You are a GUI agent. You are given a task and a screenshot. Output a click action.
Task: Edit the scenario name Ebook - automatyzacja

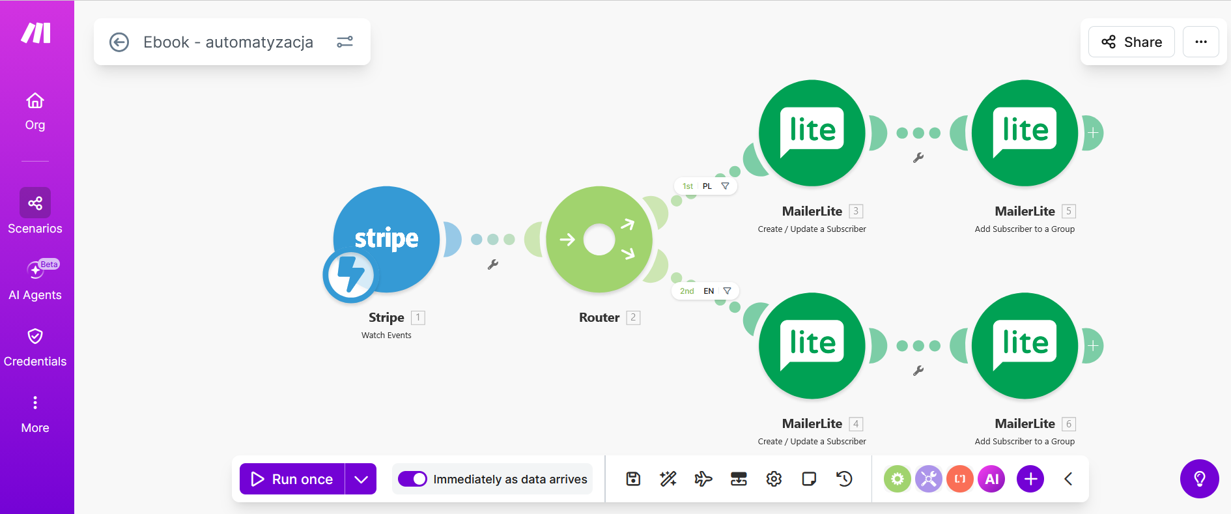click(228, 42)
